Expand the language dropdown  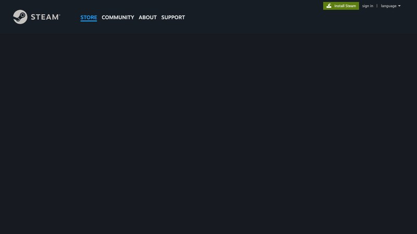pos(390,6)
